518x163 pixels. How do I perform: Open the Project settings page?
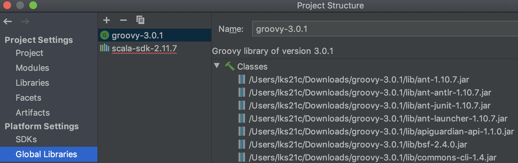(x=29, y=53)
